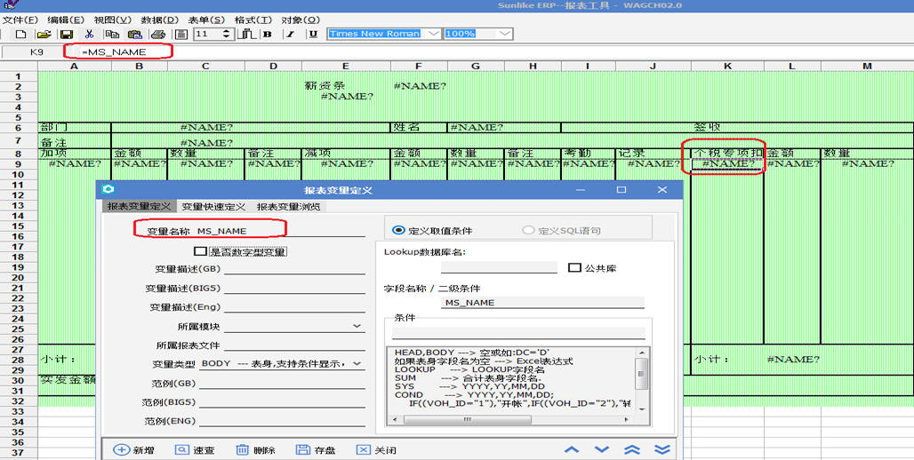The width and height of the screenshot is (914, 460).
Task: Toggle Bold formatting
Action: pos(268,34)
